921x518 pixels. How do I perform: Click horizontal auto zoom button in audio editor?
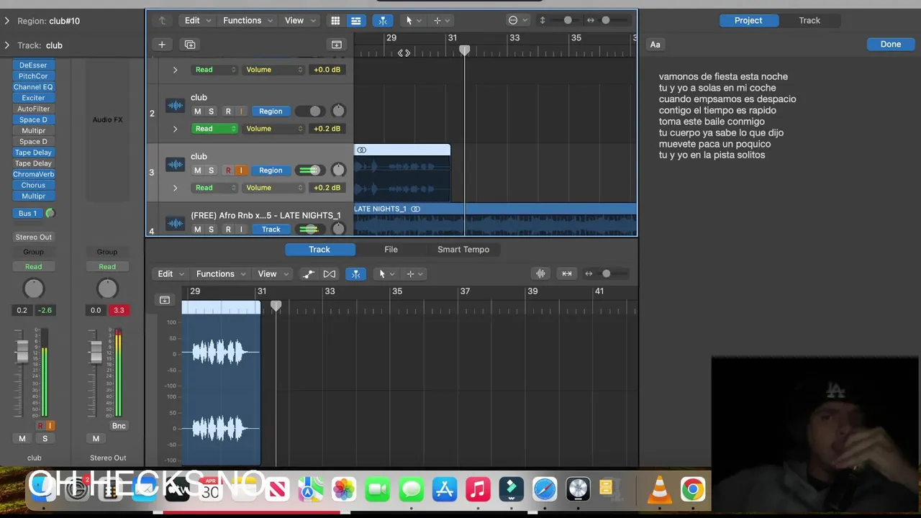click(x=567, y=273)
